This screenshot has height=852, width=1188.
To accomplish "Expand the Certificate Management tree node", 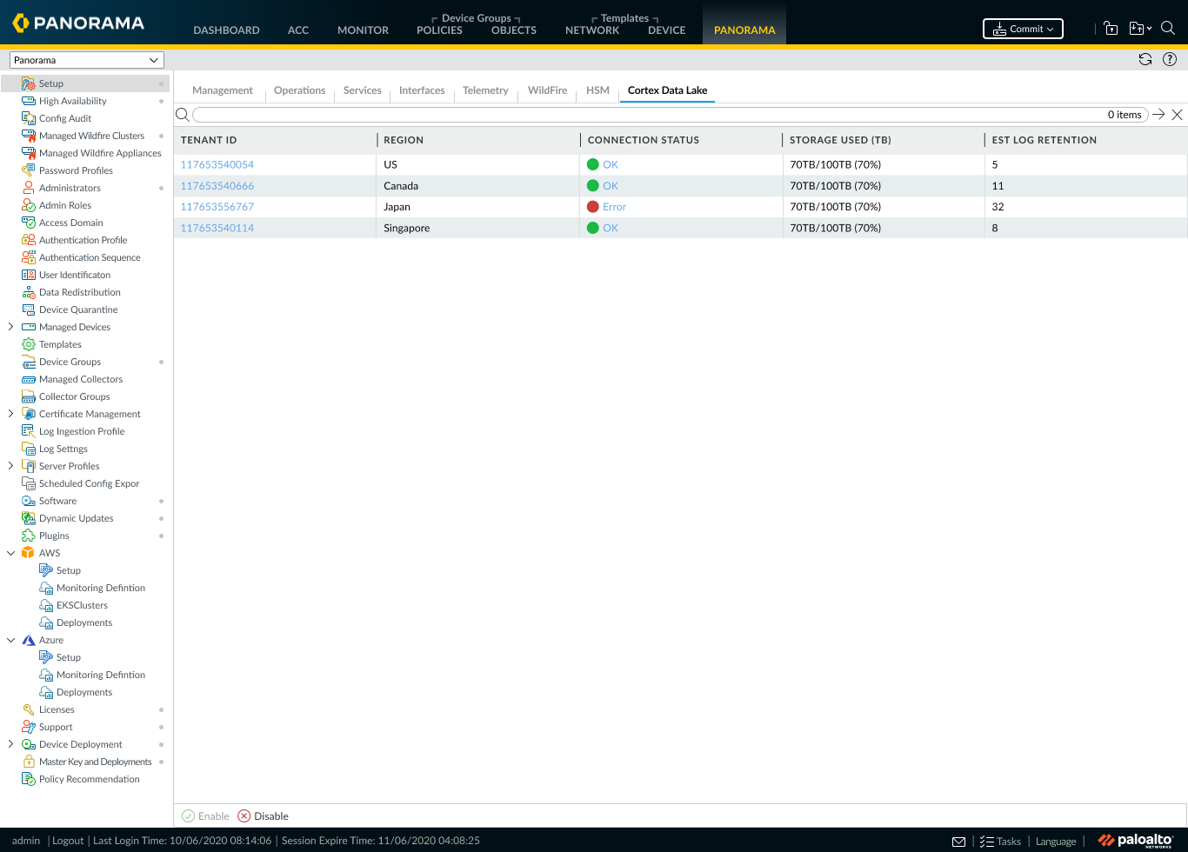I will pyautogui.click(x=10, y=414).
